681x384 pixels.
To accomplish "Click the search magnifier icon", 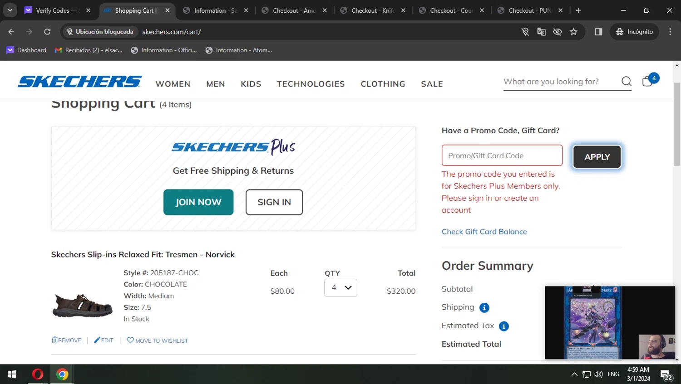I will point(627,82).
